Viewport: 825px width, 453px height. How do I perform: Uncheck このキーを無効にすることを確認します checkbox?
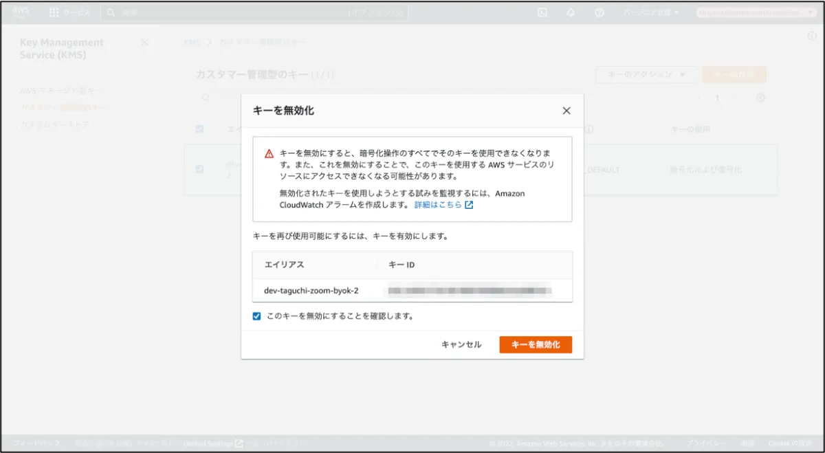click(x=256, y=316)
